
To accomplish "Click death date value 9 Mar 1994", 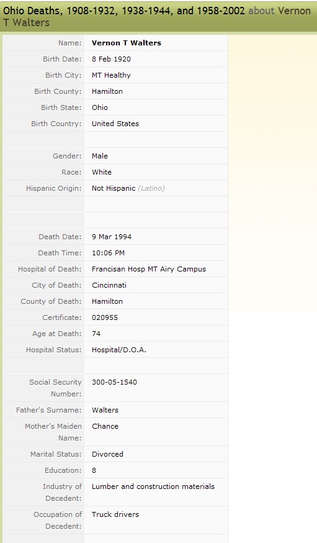I will click(112, 237).
